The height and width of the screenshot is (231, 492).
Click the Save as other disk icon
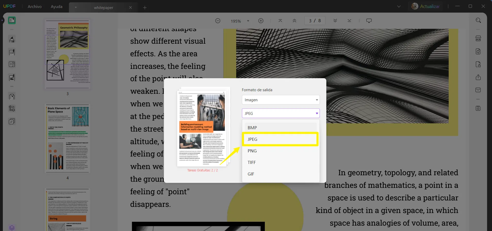tap(478, 108)
